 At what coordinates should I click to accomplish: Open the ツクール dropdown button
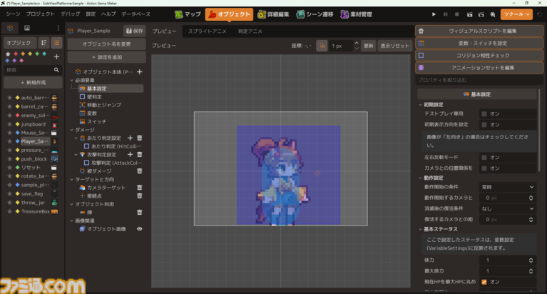click(x=516, y=14)
